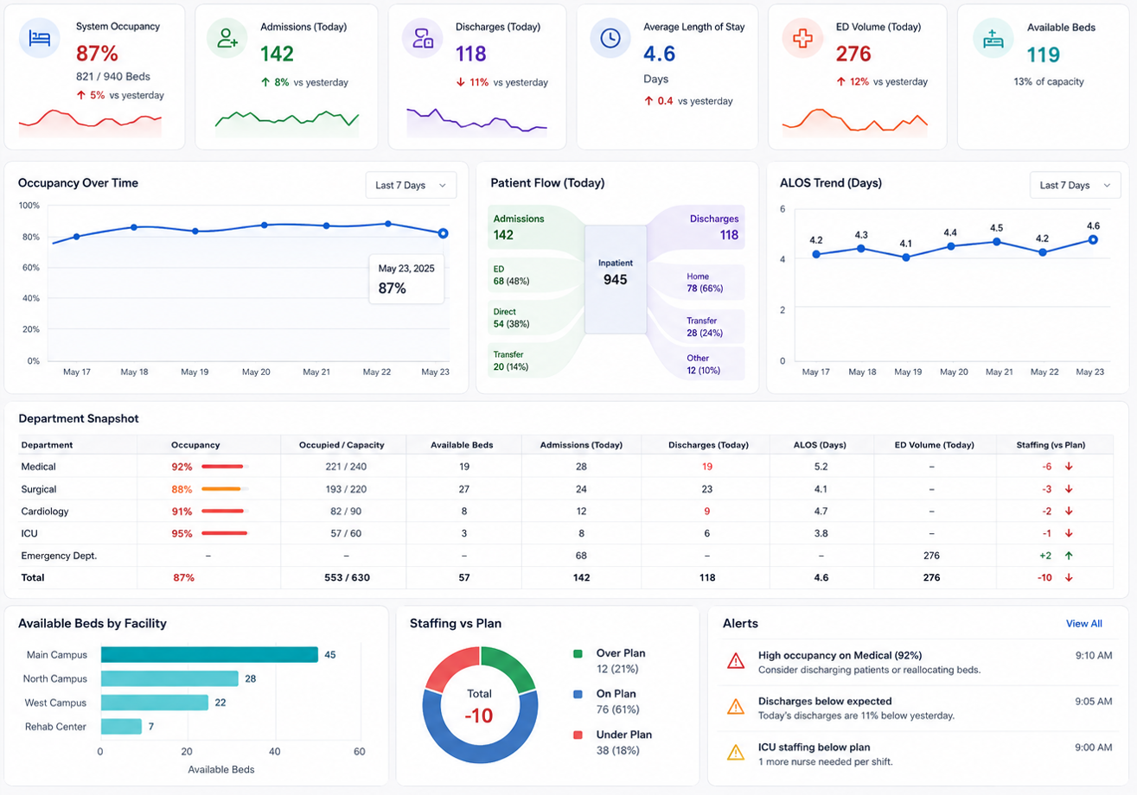Click the 553 / 630 total capacity cell
Screen dimensions: 1137x795
(346, 577)
